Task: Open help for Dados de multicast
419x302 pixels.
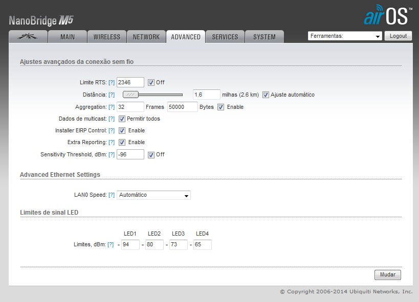Action: point(112,119)
